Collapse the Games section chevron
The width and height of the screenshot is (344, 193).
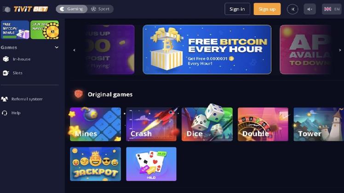[57, 47]
